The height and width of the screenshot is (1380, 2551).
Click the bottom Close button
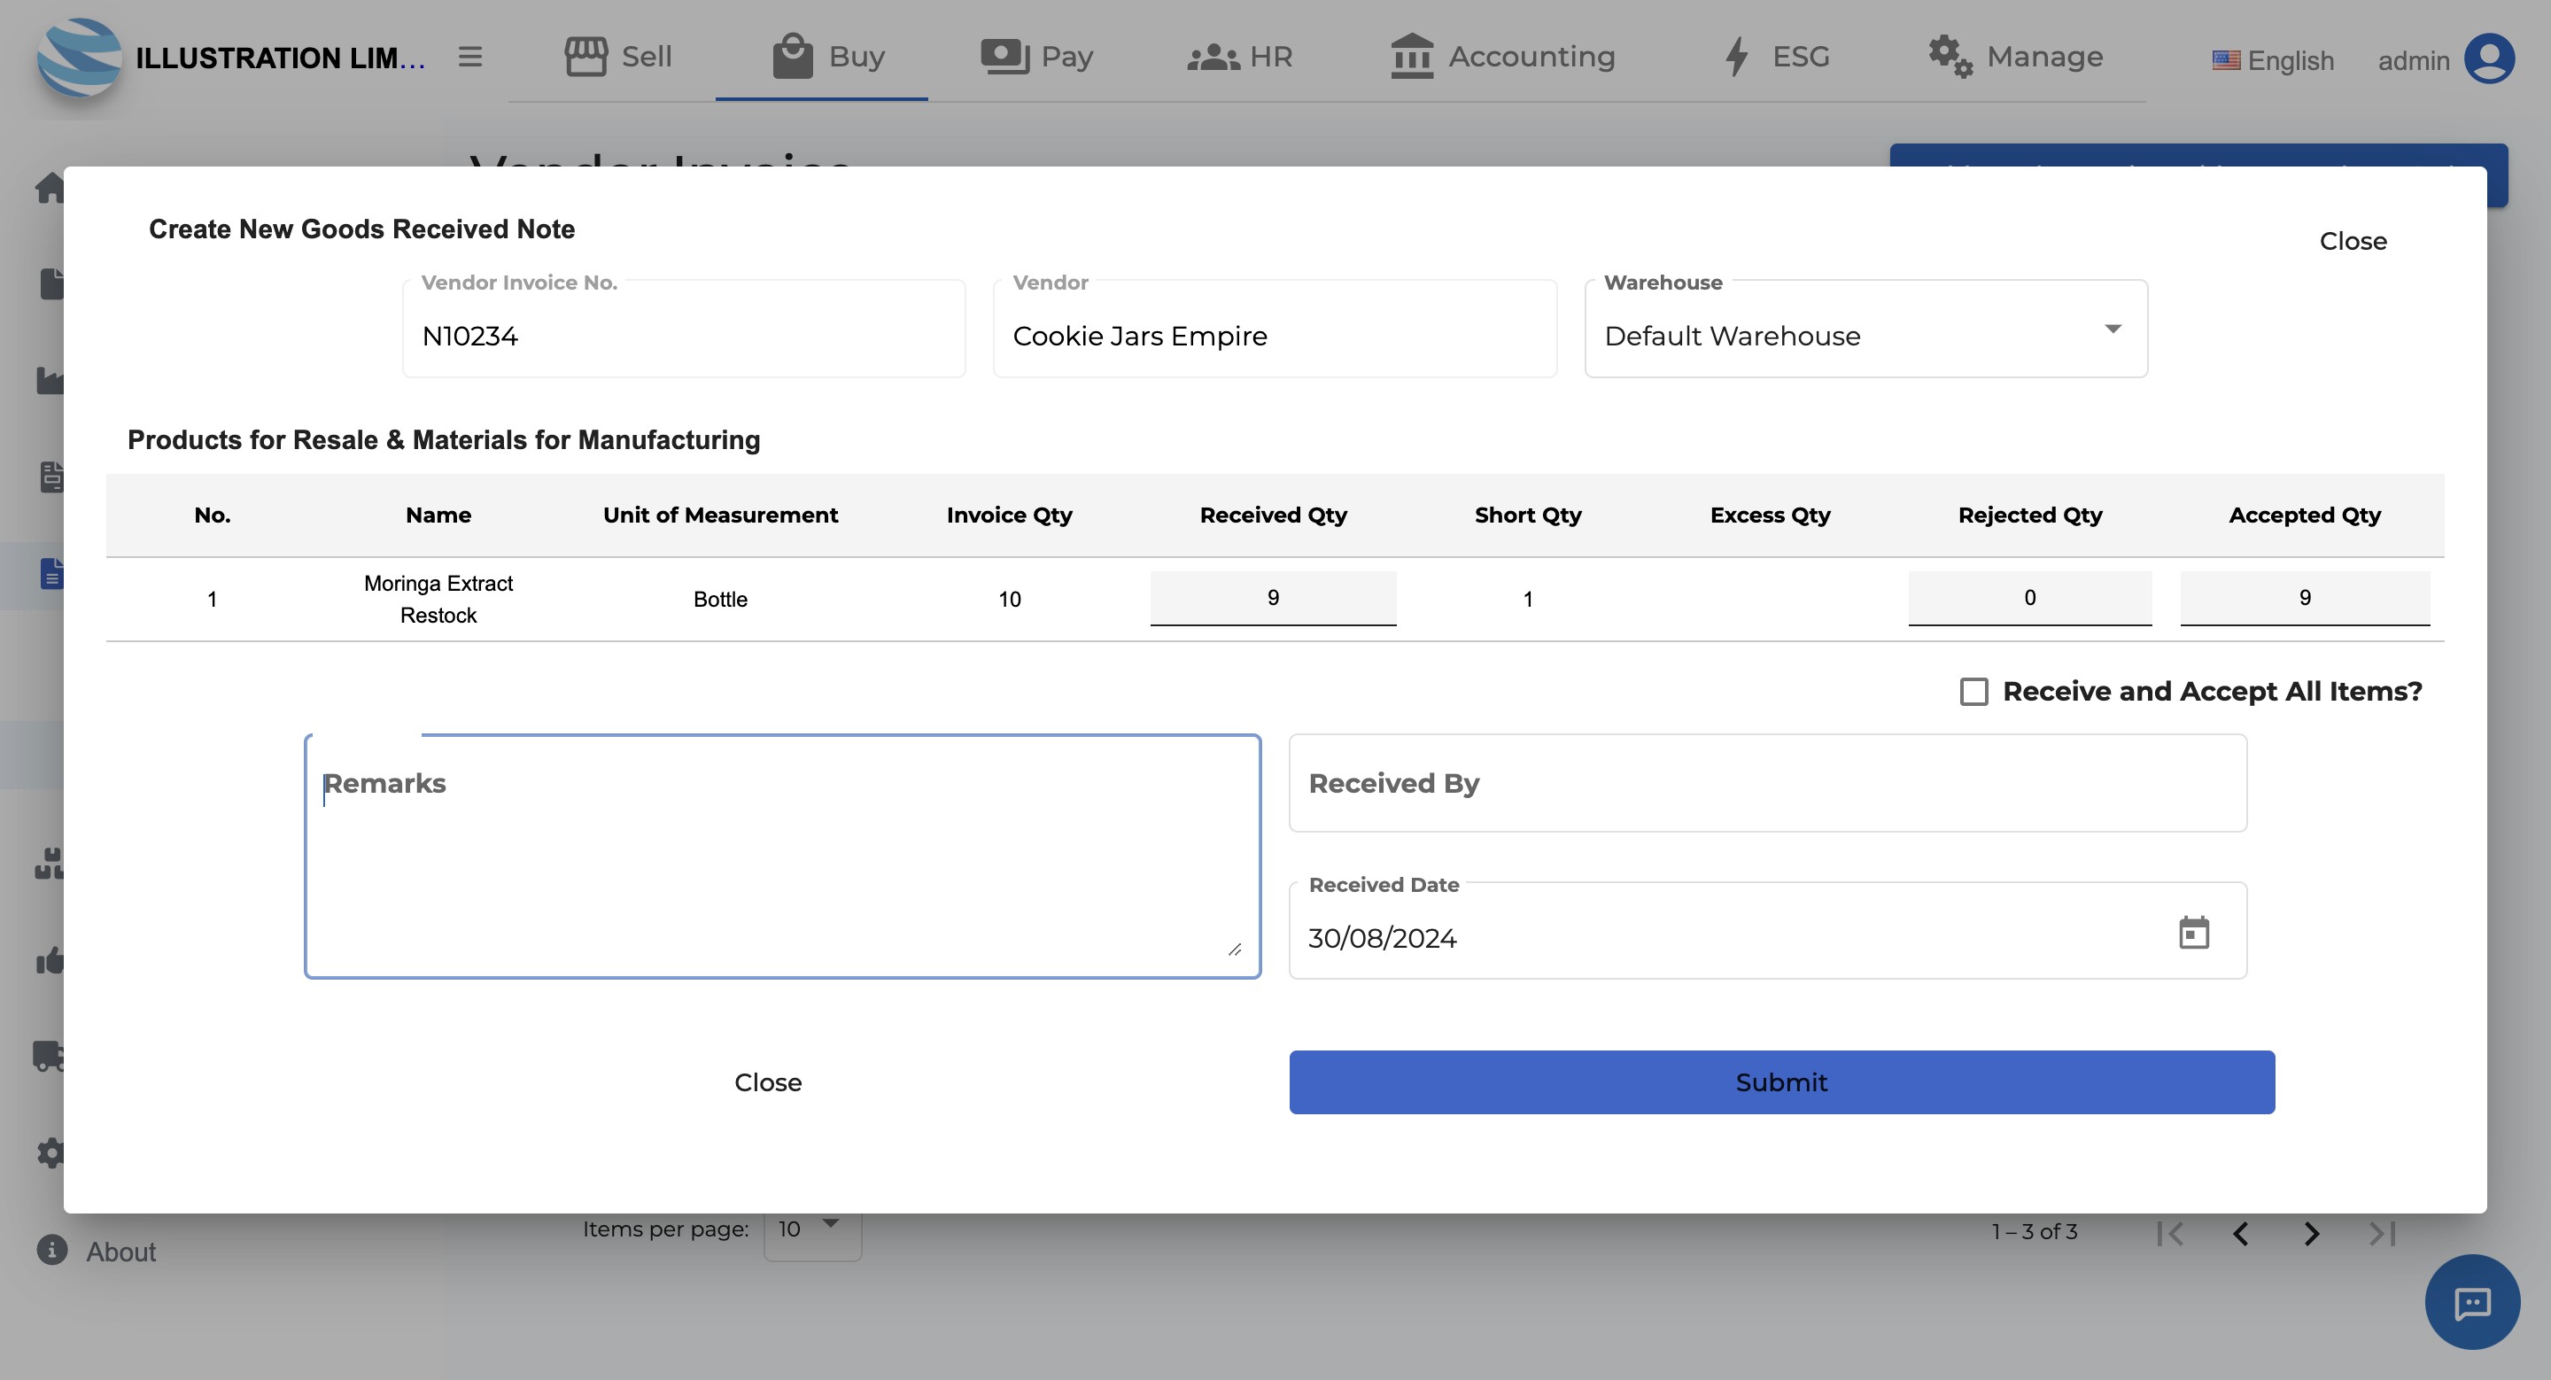[x=767, y=1082]
